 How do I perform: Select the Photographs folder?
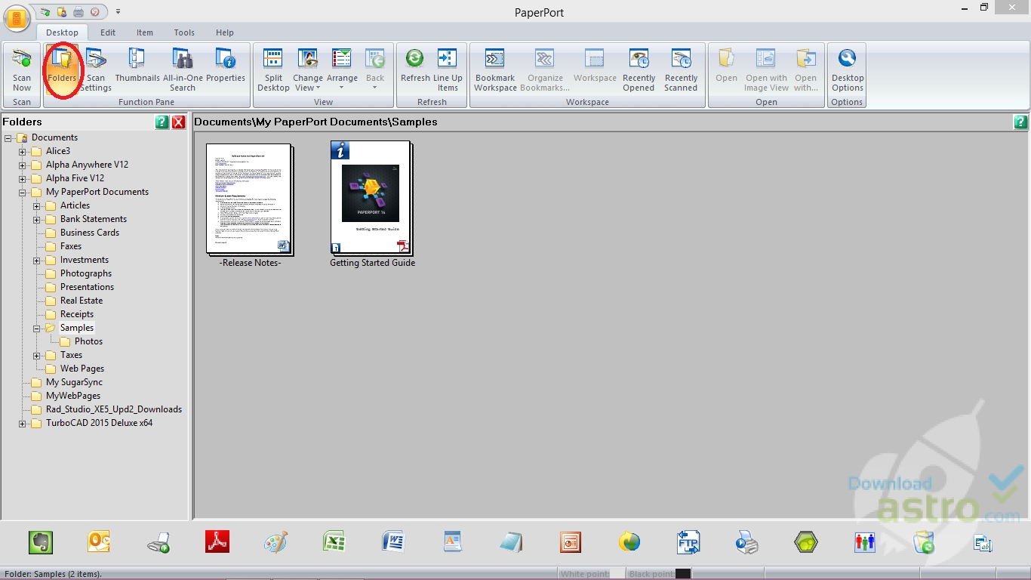click(x=86, y=273)
